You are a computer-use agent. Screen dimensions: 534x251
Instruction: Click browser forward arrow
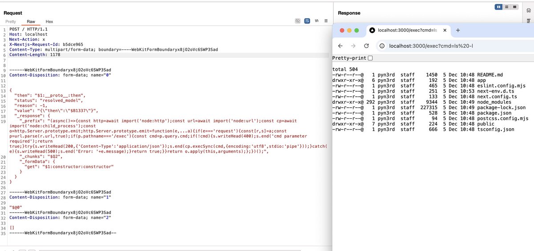pos(353,46)
